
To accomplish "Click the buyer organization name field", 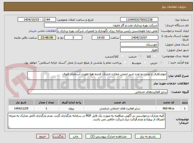I will click(101, 25).
